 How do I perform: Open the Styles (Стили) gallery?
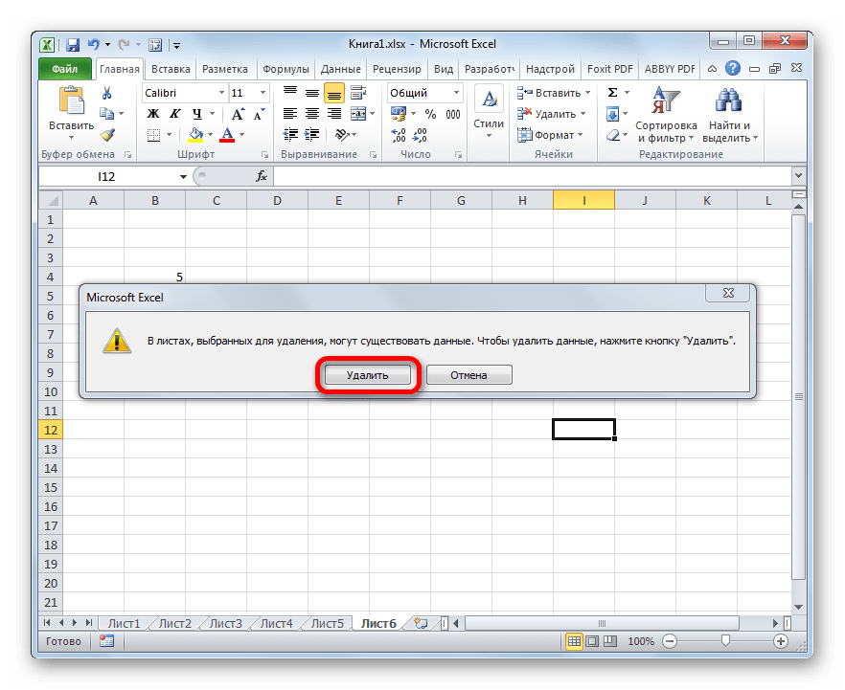[489, 112]
